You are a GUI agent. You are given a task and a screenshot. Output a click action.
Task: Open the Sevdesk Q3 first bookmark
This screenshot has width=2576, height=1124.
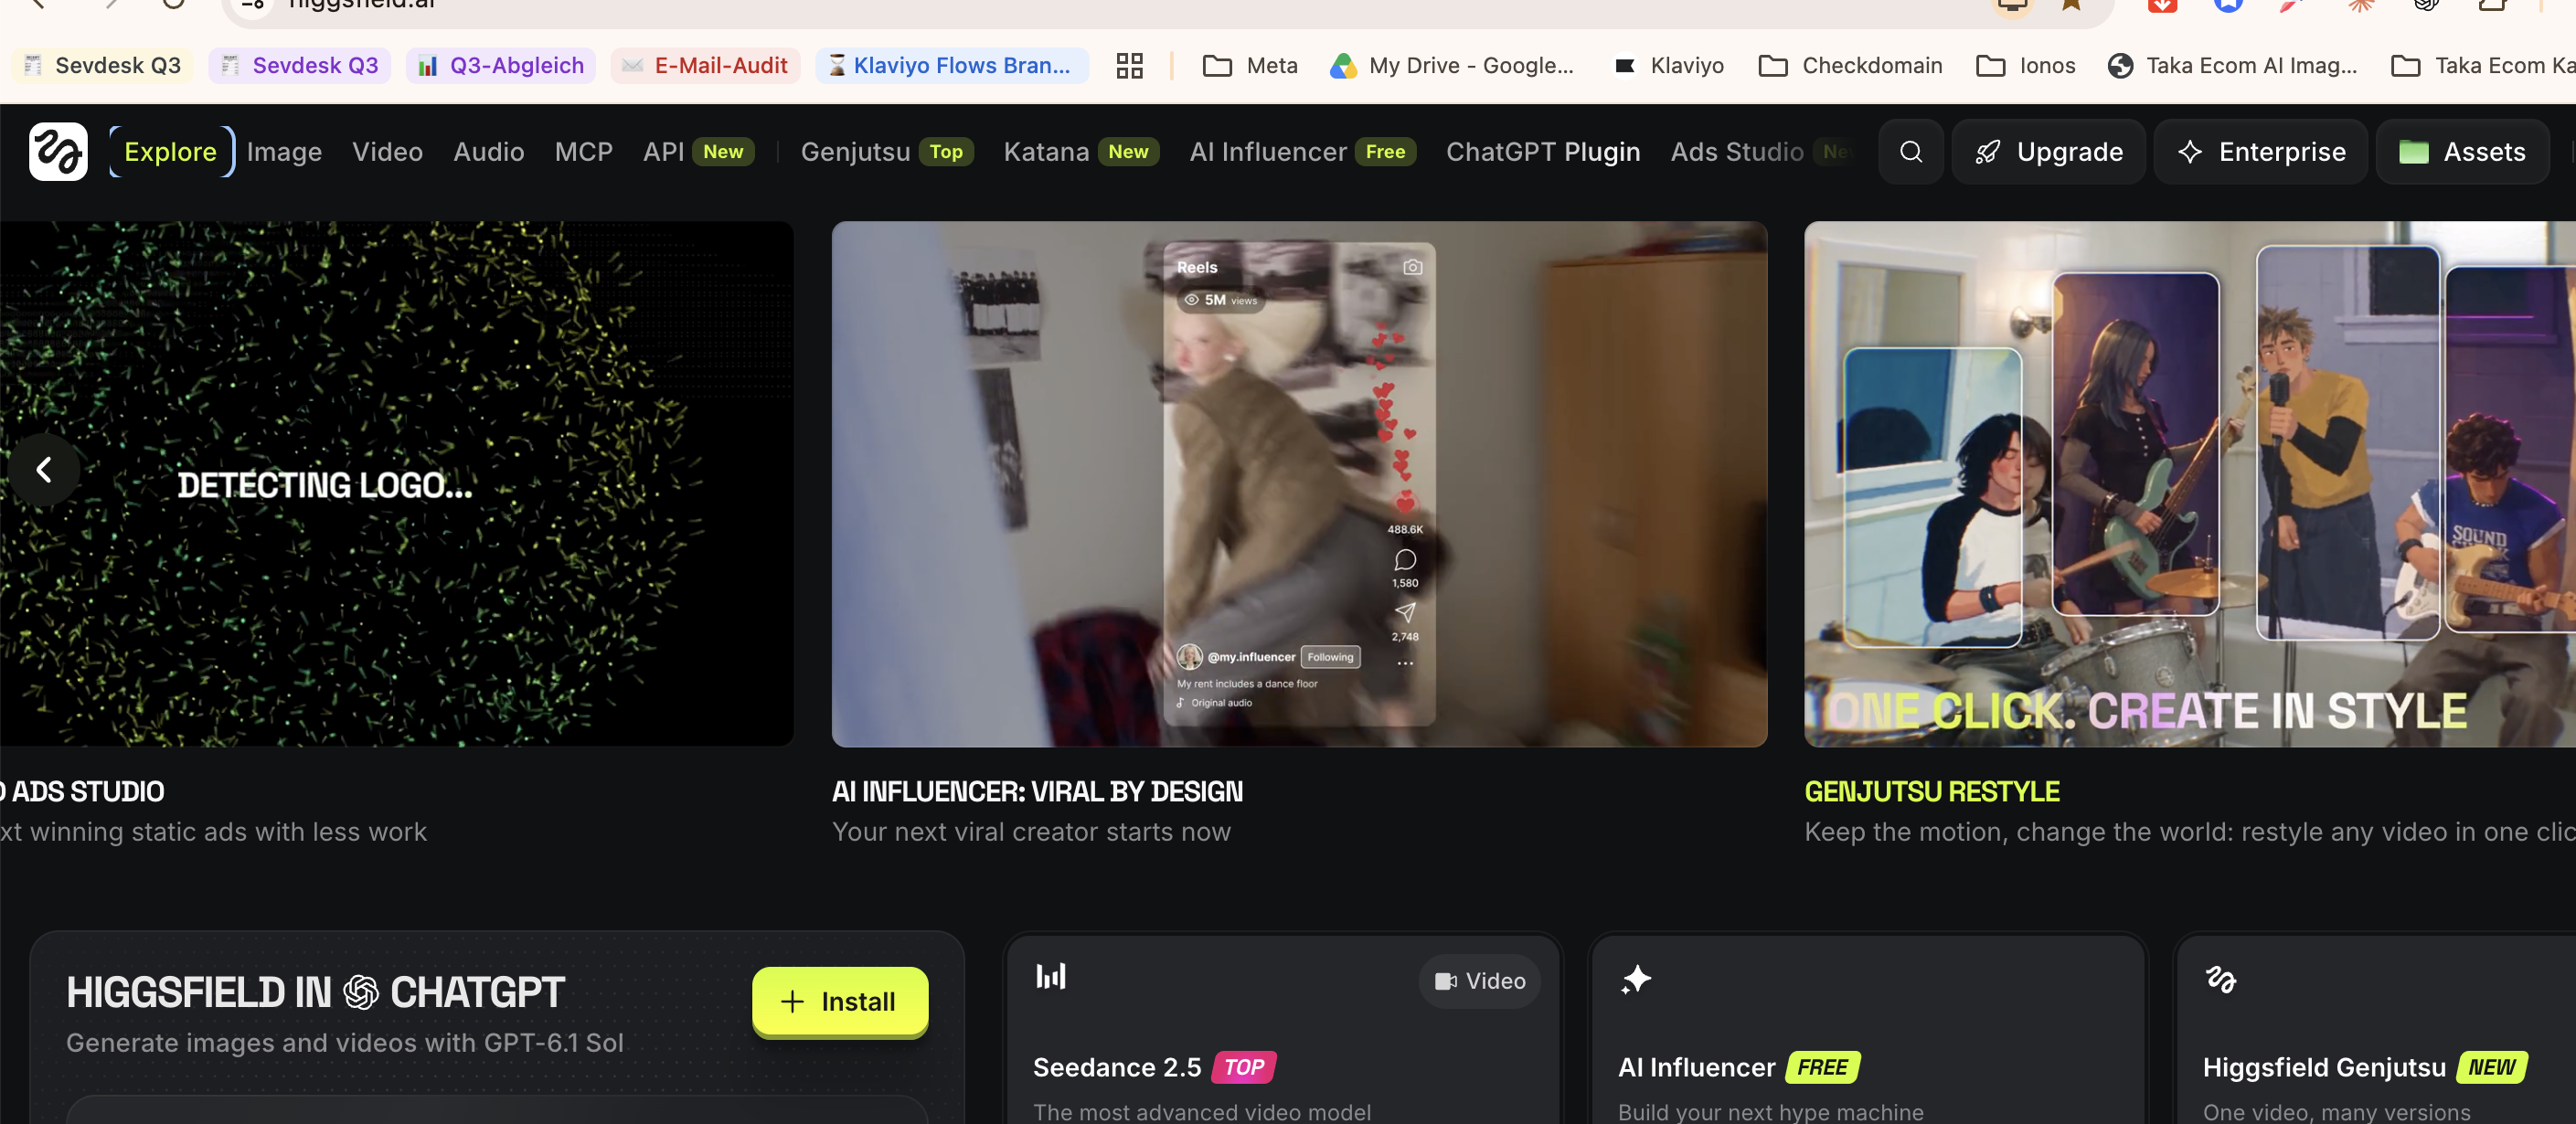click(102, 66)
